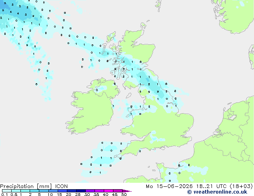The image size is (254, 196).
Task: Pick the 15–20 mm blue legend swatch
Action: click(x=62, y=191)
